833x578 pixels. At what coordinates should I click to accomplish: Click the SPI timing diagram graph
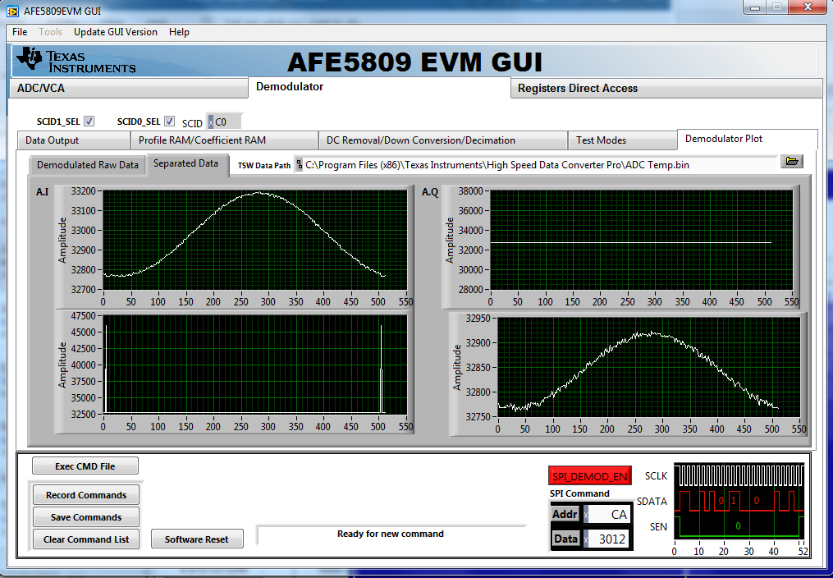click(x=739, y=501)
